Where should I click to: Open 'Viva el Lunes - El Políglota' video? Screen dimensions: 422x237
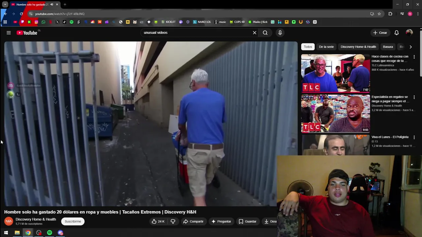(x=390, y=137)
